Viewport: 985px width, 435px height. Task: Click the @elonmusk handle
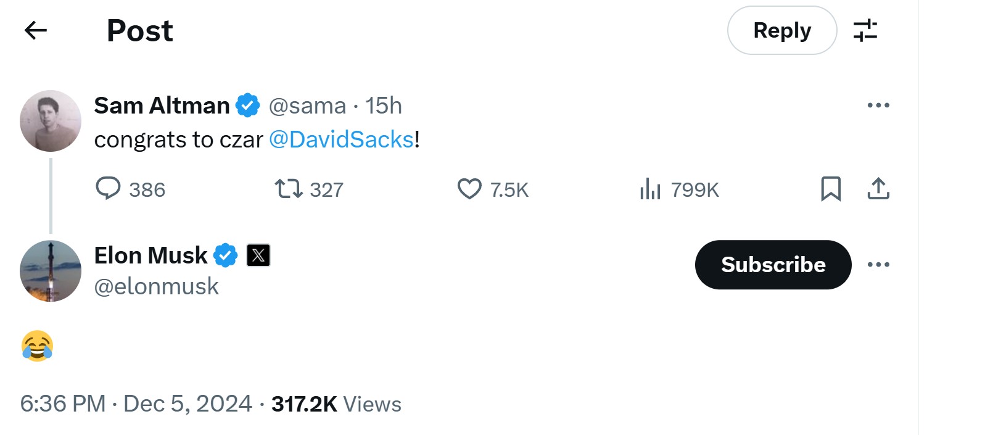156,286
